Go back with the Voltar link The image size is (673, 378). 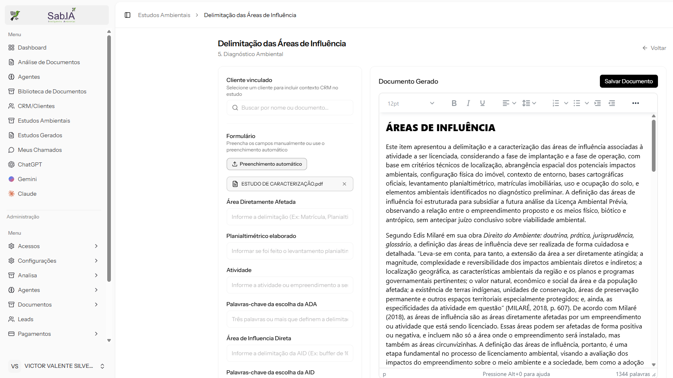654,48
